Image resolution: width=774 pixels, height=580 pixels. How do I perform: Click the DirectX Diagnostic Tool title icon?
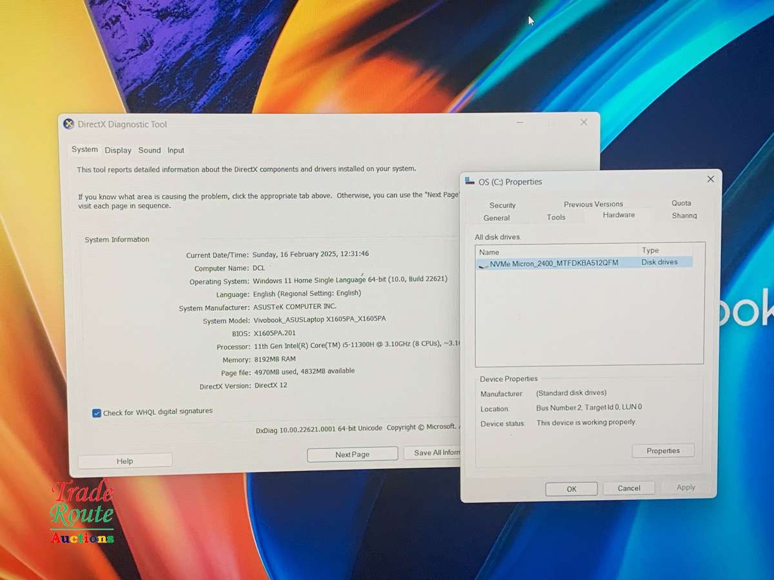pos(69,124)
